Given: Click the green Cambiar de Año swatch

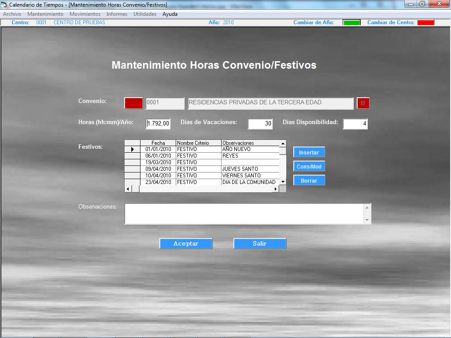Looking at the screenshot, I should (x=351, y=22).
